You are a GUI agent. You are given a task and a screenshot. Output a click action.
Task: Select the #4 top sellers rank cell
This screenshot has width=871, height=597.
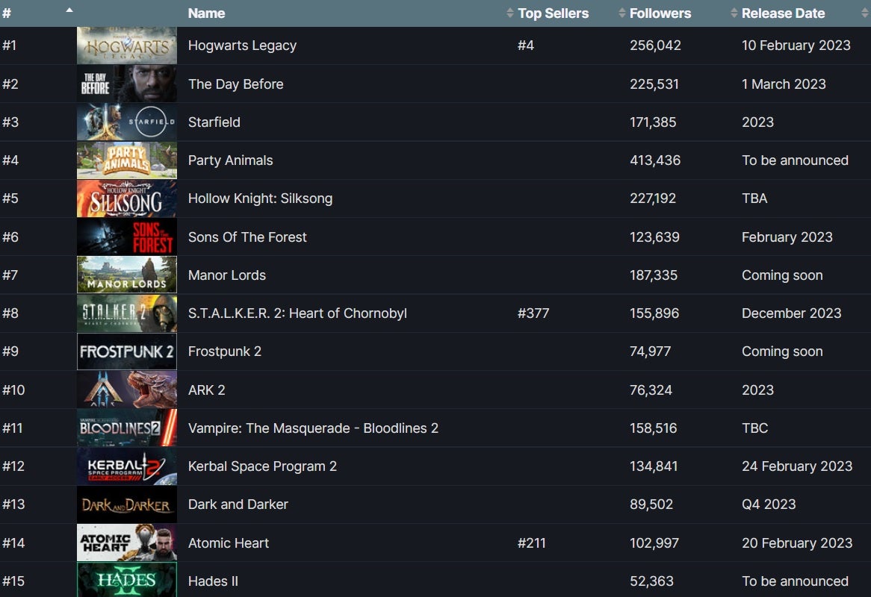[525, 46]
